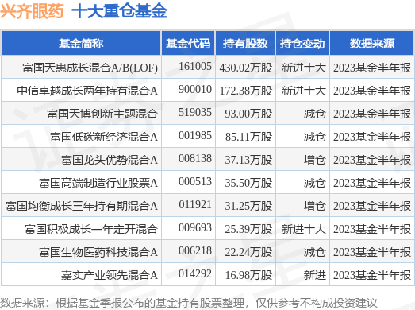The image size is (415, 310).
Task: Click the 172.38万股 holdings cell
Action: (246, 91)
